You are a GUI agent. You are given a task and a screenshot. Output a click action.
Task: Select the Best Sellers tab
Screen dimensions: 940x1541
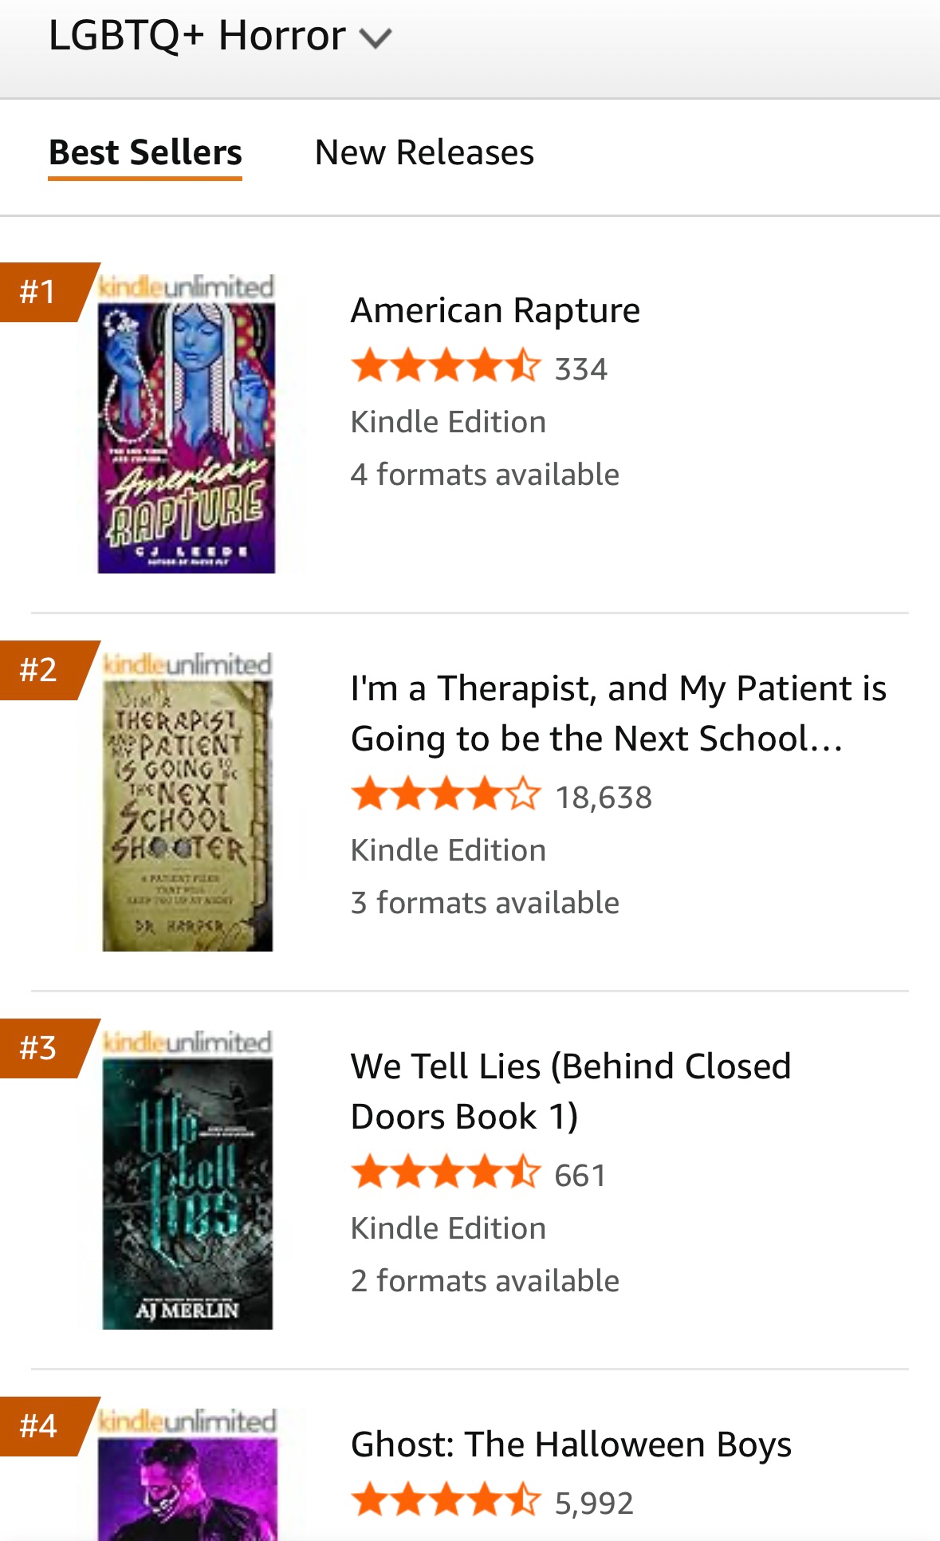pos(145,152)
